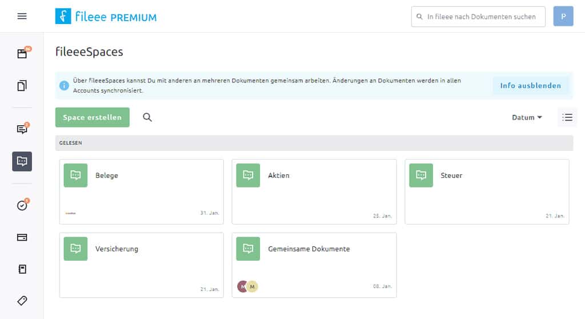
Task: Open the tasks checkmark icon
Action: coord(22,205)
